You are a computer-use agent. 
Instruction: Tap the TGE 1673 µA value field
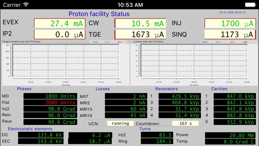[140, 35]
